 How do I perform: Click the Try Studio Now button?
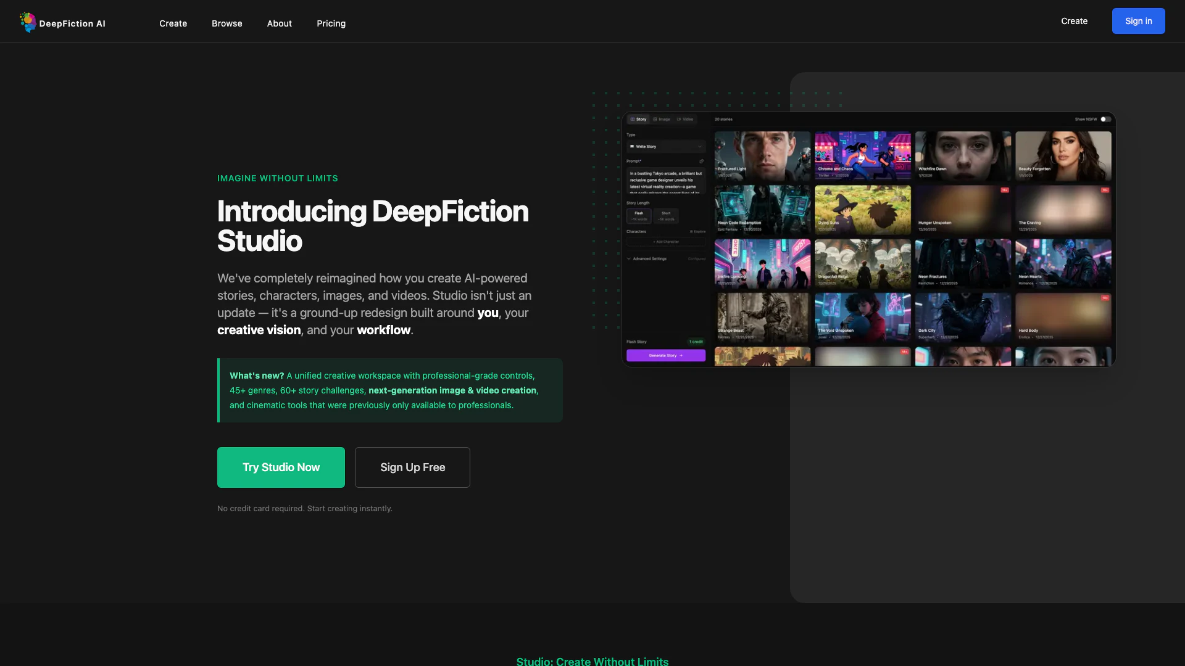pos(281,467)
